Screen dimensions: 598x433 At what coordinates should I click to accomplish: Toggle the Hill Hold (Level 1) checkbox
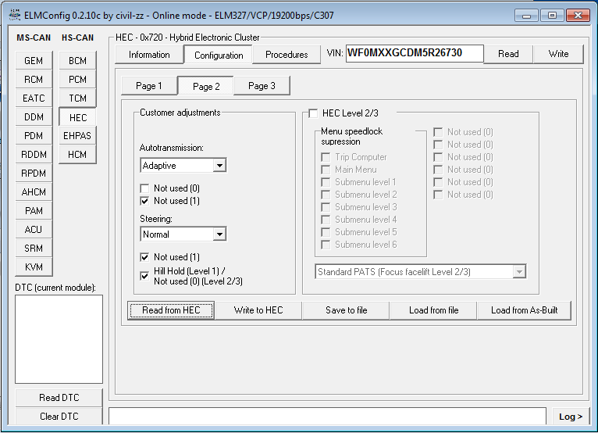(144, 276)
